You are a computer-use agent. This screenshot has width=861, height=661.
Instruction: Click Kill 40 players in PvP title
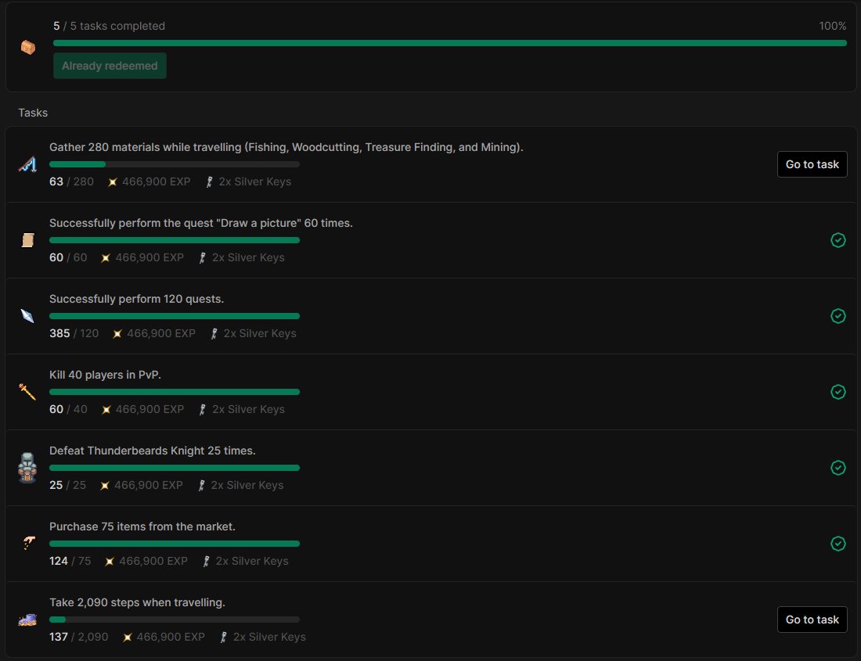[105, 375]
